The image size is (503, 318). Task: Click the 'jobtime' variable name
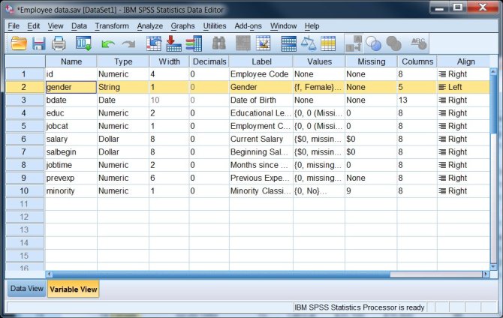(x=59, y=165)
